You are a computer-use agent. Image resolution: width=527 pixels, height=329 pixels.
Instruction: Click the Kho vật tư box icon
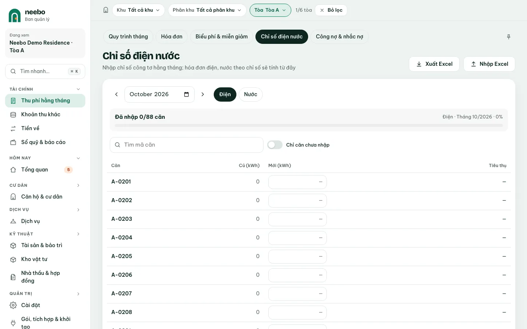point(13,260)
